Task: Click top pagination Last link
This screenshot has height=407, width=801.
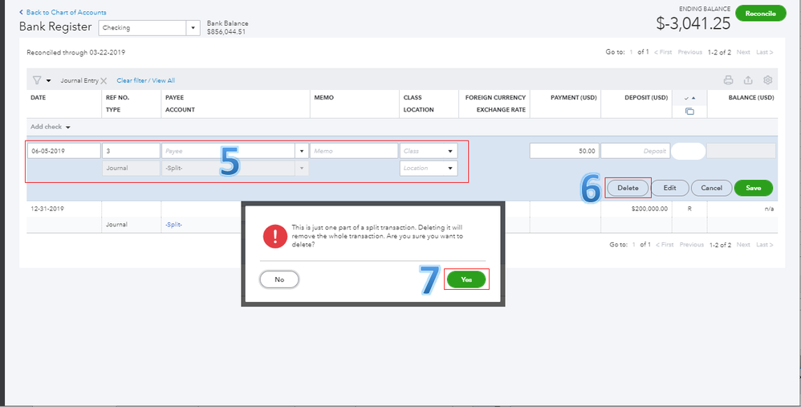Action: click(765, 52)
